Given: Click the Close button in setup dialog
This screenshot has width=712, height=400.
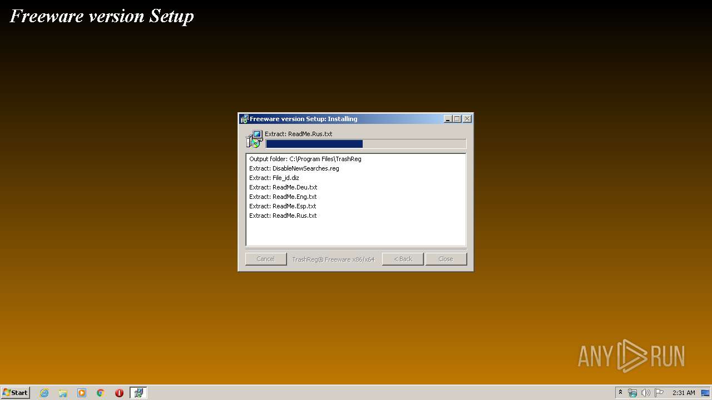Looking at the screenshot, I should pos(446,259).
